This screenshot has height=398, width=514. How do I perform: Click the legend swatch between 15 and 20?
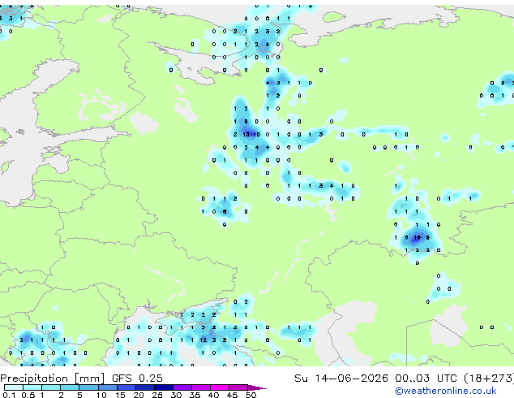126,387
